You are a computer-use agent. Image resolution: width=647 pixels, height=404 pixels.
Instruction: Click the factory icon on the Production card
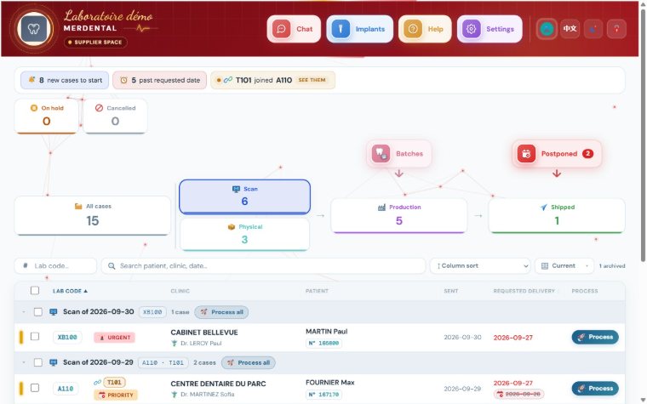(381, 207)
